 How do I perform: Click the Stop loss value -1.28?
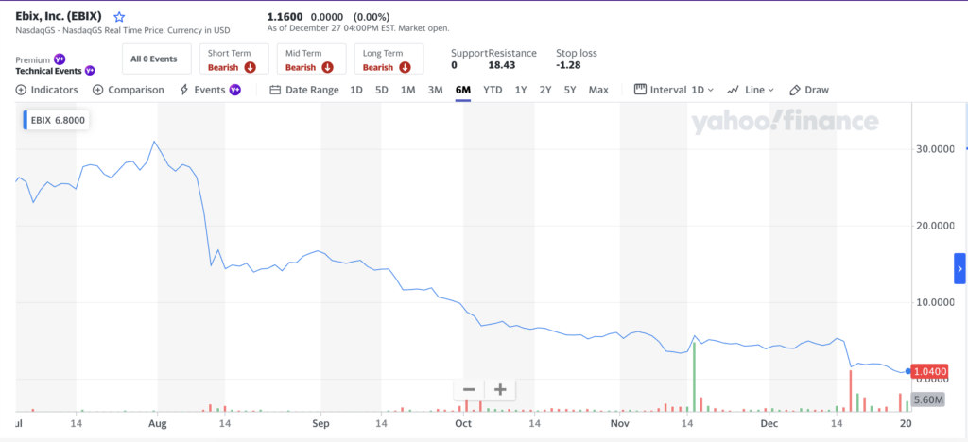tap(568, 65)
